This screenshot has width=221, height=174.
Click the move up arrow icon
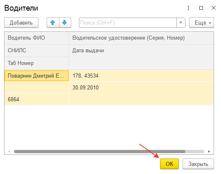(x=53, y=22)
